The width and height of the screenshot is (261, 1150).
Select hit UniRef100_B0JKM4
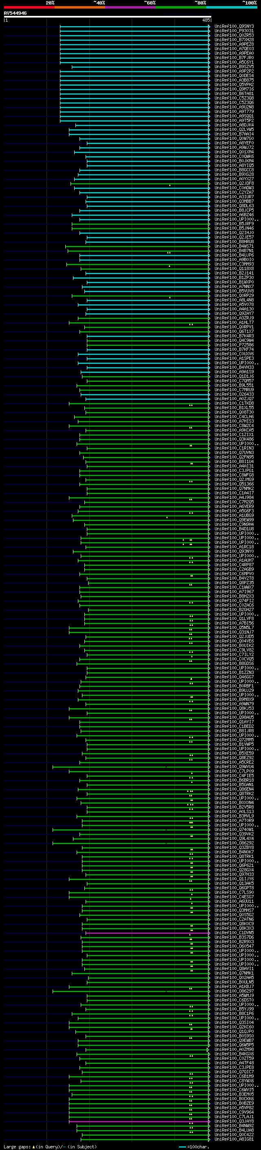pos(234,161)
